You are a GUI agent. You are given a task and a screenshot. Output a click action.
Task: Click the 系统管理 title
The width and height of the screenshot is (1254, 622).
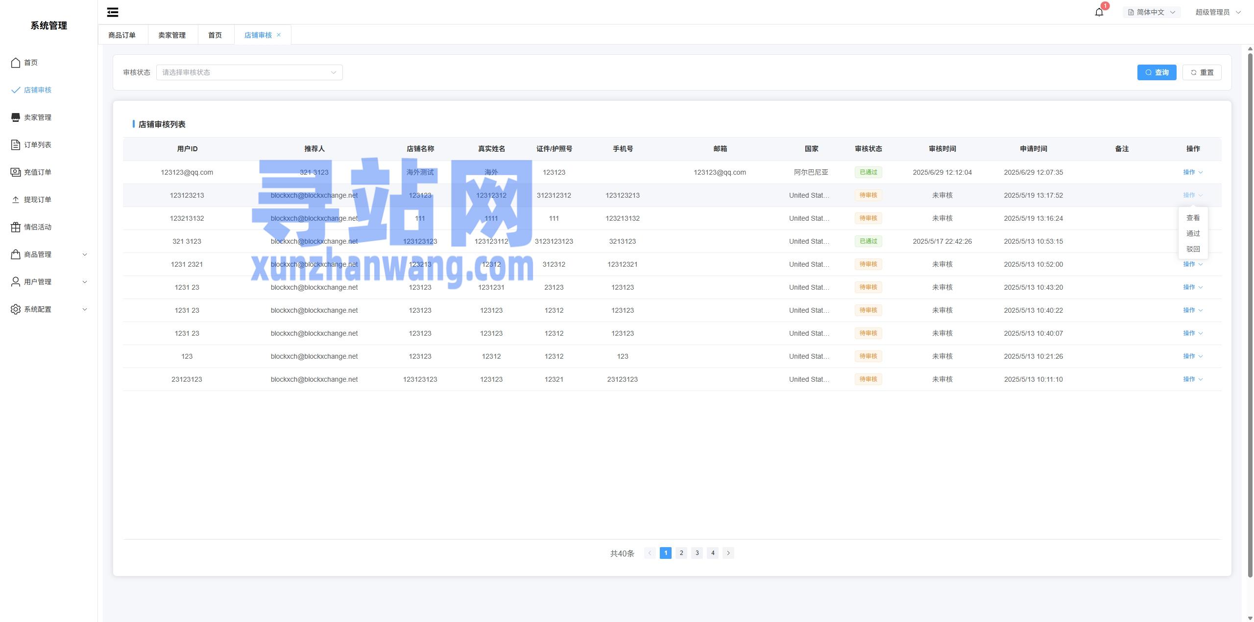[48, 25]
